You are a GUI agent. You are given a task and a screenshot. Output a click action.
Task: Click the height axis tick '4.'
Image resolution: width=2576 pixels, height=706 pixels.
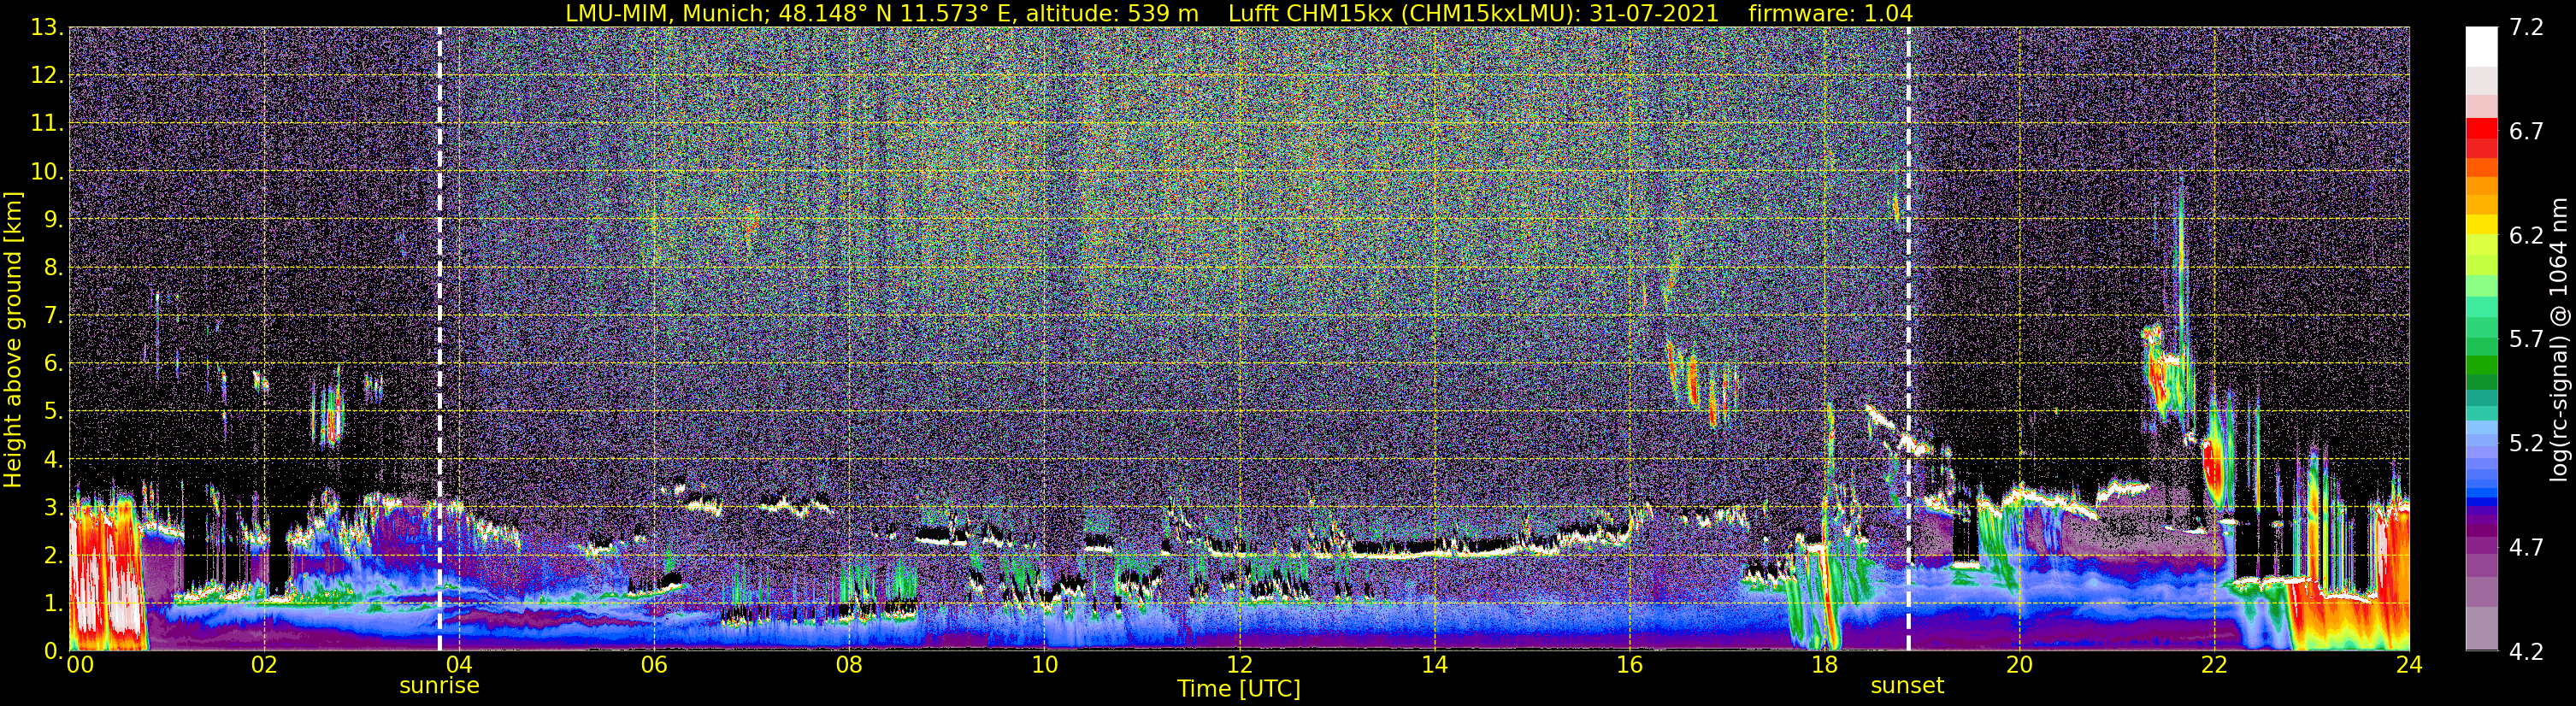point(54,459)
